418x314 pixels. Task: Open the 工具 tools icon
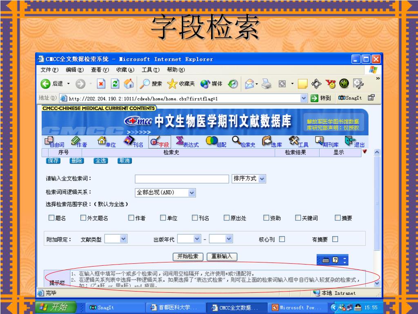coord(299,142)
